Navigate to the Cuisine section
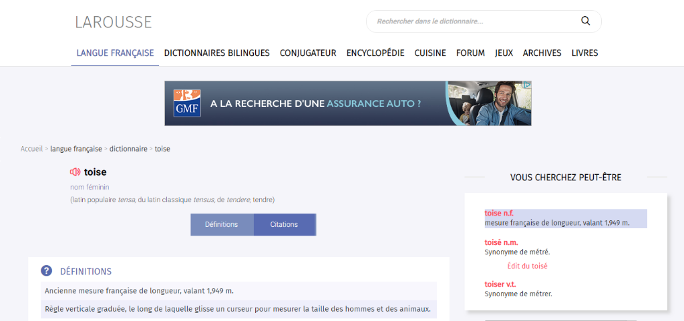 pyautogui.click(x=430, y=53)
